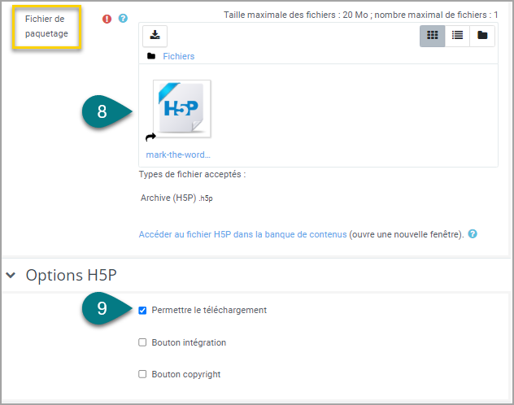Screen dimensions: 514x405
Task: Enable the Bouton intégration checkbox
Action: pos(142,342)
